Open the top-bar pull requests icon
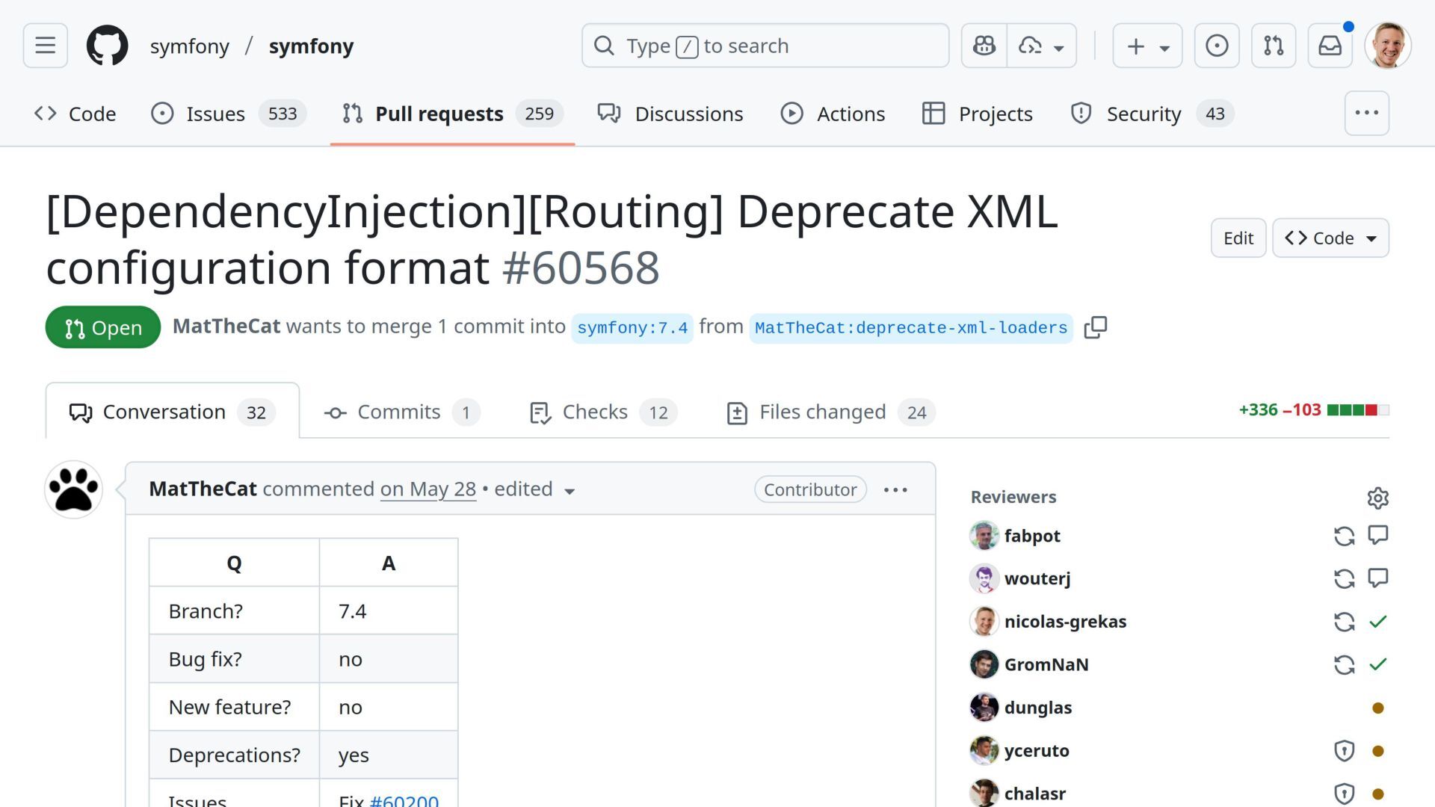Viewport: 1435px width, 807px height. click(x=1274, y=46)
